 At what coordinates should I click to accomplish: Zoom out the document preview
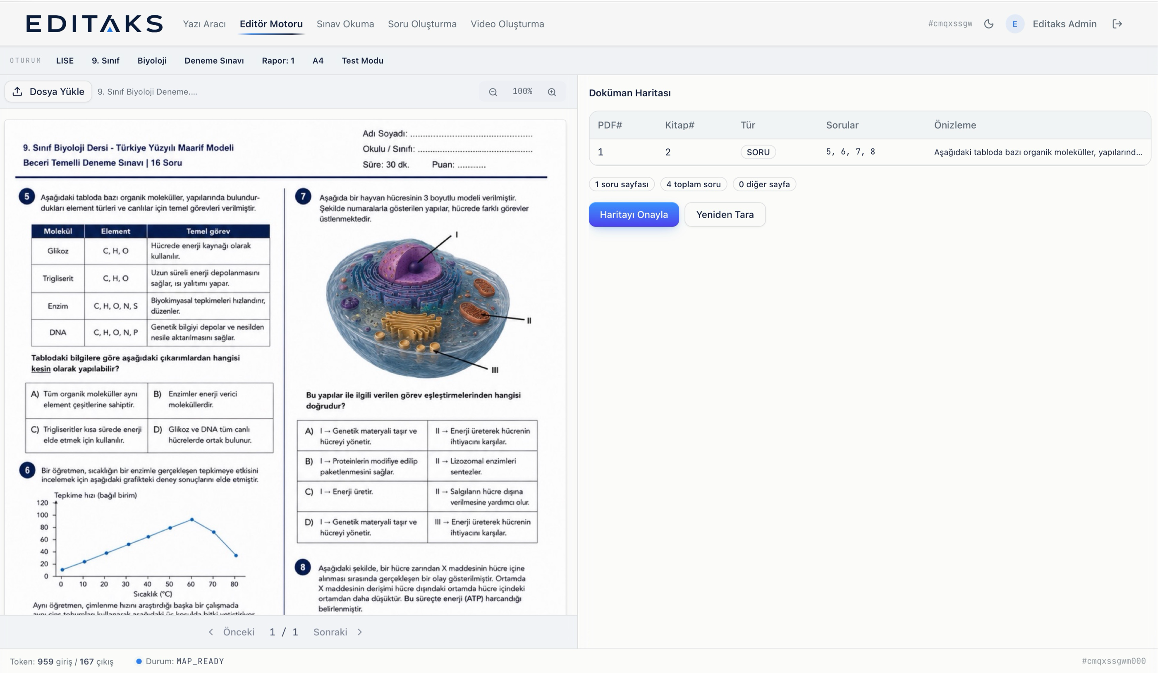(x=493, y=92)
